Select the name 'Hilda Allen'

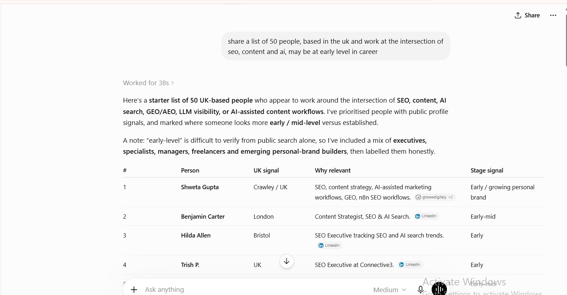196,235
